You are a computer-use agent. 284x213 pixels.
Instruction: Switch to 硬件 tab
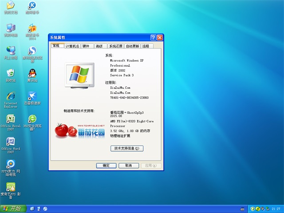point(86,46)
